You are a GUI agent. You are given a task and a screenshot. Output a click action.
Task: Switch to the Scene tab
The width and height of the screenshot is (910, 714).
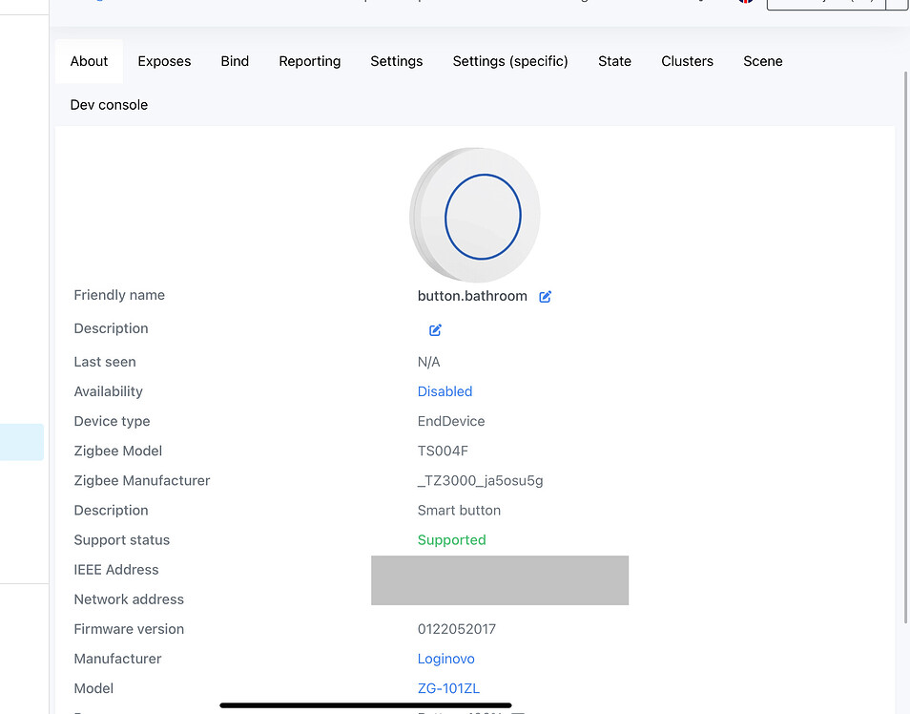[x=762, y=61]
